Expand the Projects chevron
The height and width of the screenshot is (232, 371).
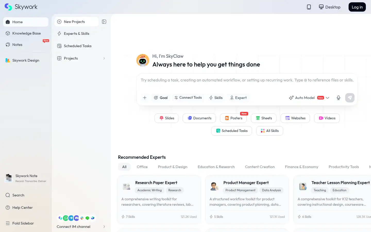click(104, 58)
